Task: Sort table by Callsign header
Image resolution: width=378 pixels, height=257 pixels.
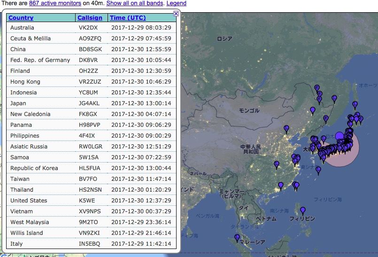Action: (x=90, y=17)
